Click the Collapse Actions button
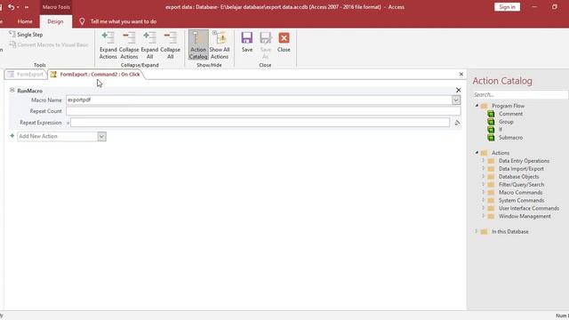The height and width of the screenshot is (320, 569). click(x=129, y=45)
